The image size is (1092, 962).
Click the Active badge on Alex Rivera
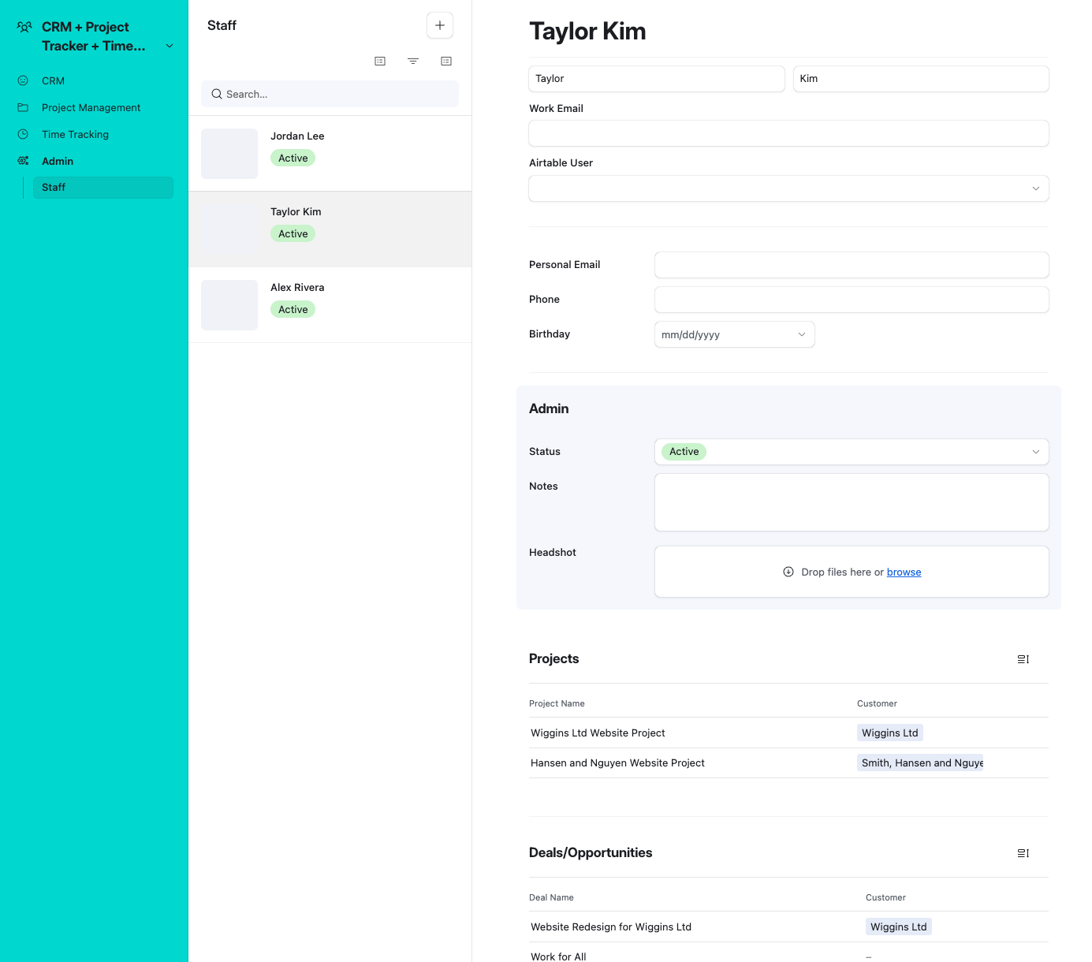(x=293, y=309)
